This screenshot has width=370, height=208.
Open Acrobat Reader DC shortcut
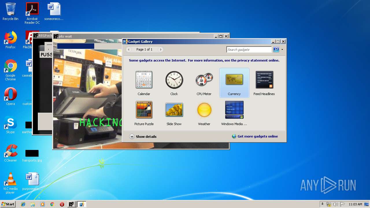pos(32,13)
